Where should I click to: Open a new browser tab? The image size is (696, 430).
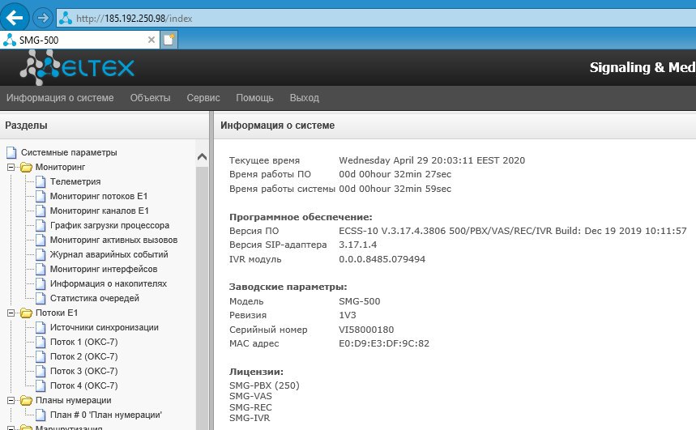pos(169,40)
